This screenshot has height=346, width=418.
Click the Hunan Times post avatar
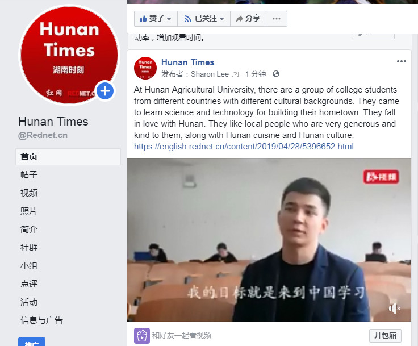click(x=145, y=68)
